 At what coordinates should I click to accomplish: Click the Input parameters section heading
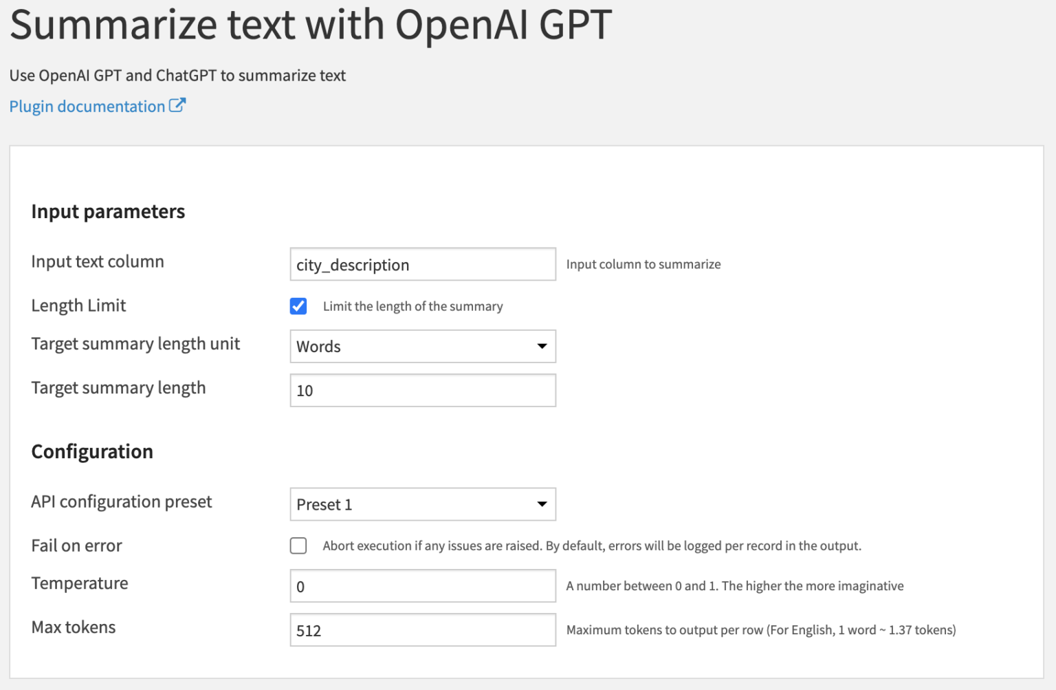click(108, 211)
